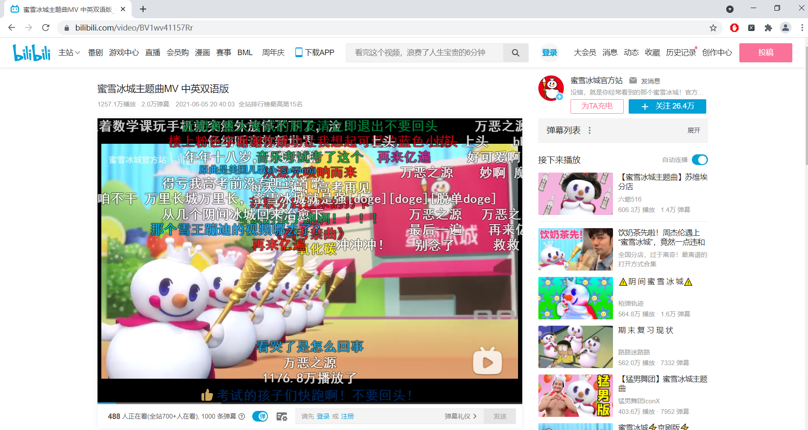Open the 漫画 section
Screen dimensions: 808x430
point(202,53)
